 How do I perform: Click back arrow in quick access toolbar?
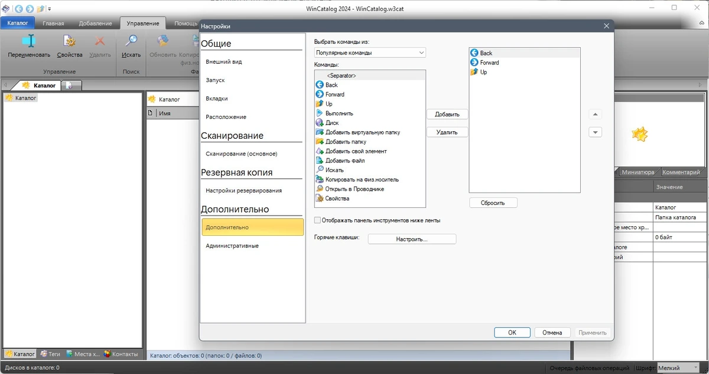click(x=19, y=9)
